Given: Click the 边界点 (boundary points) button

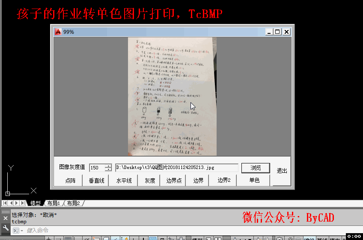Looking at the screenshot, I should coord(174,181).
